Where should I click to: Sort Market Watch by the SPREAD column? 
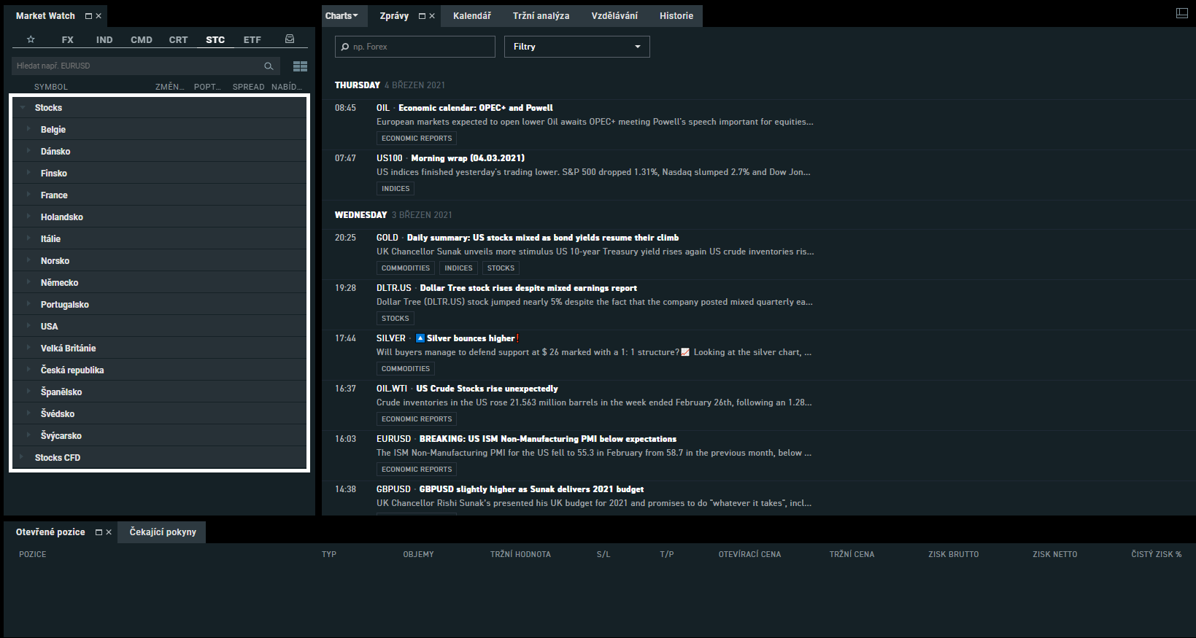coord(249,87)
